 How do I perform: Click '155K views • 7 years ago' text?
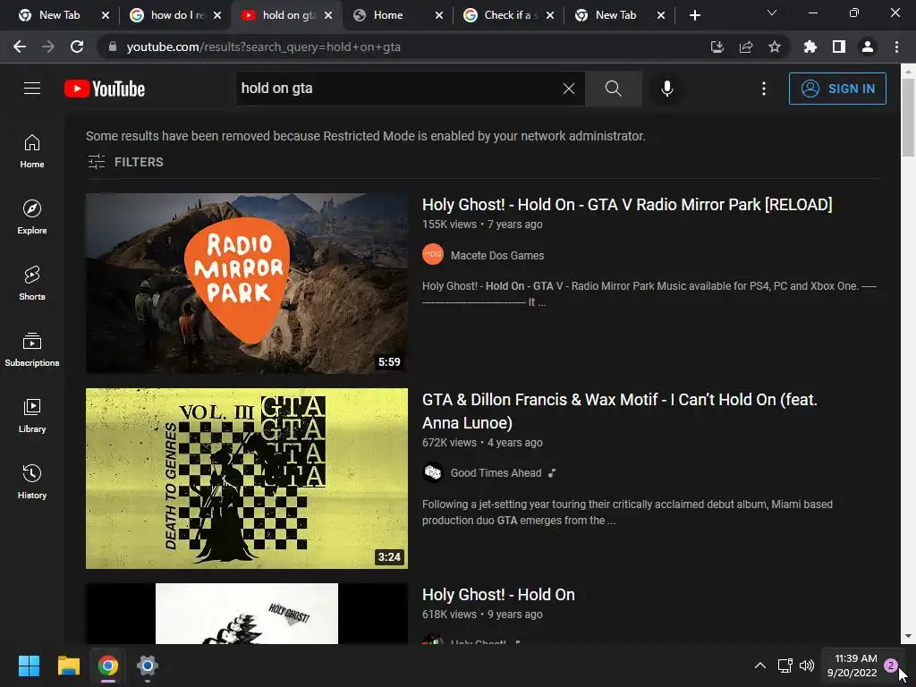click(482, 225)
